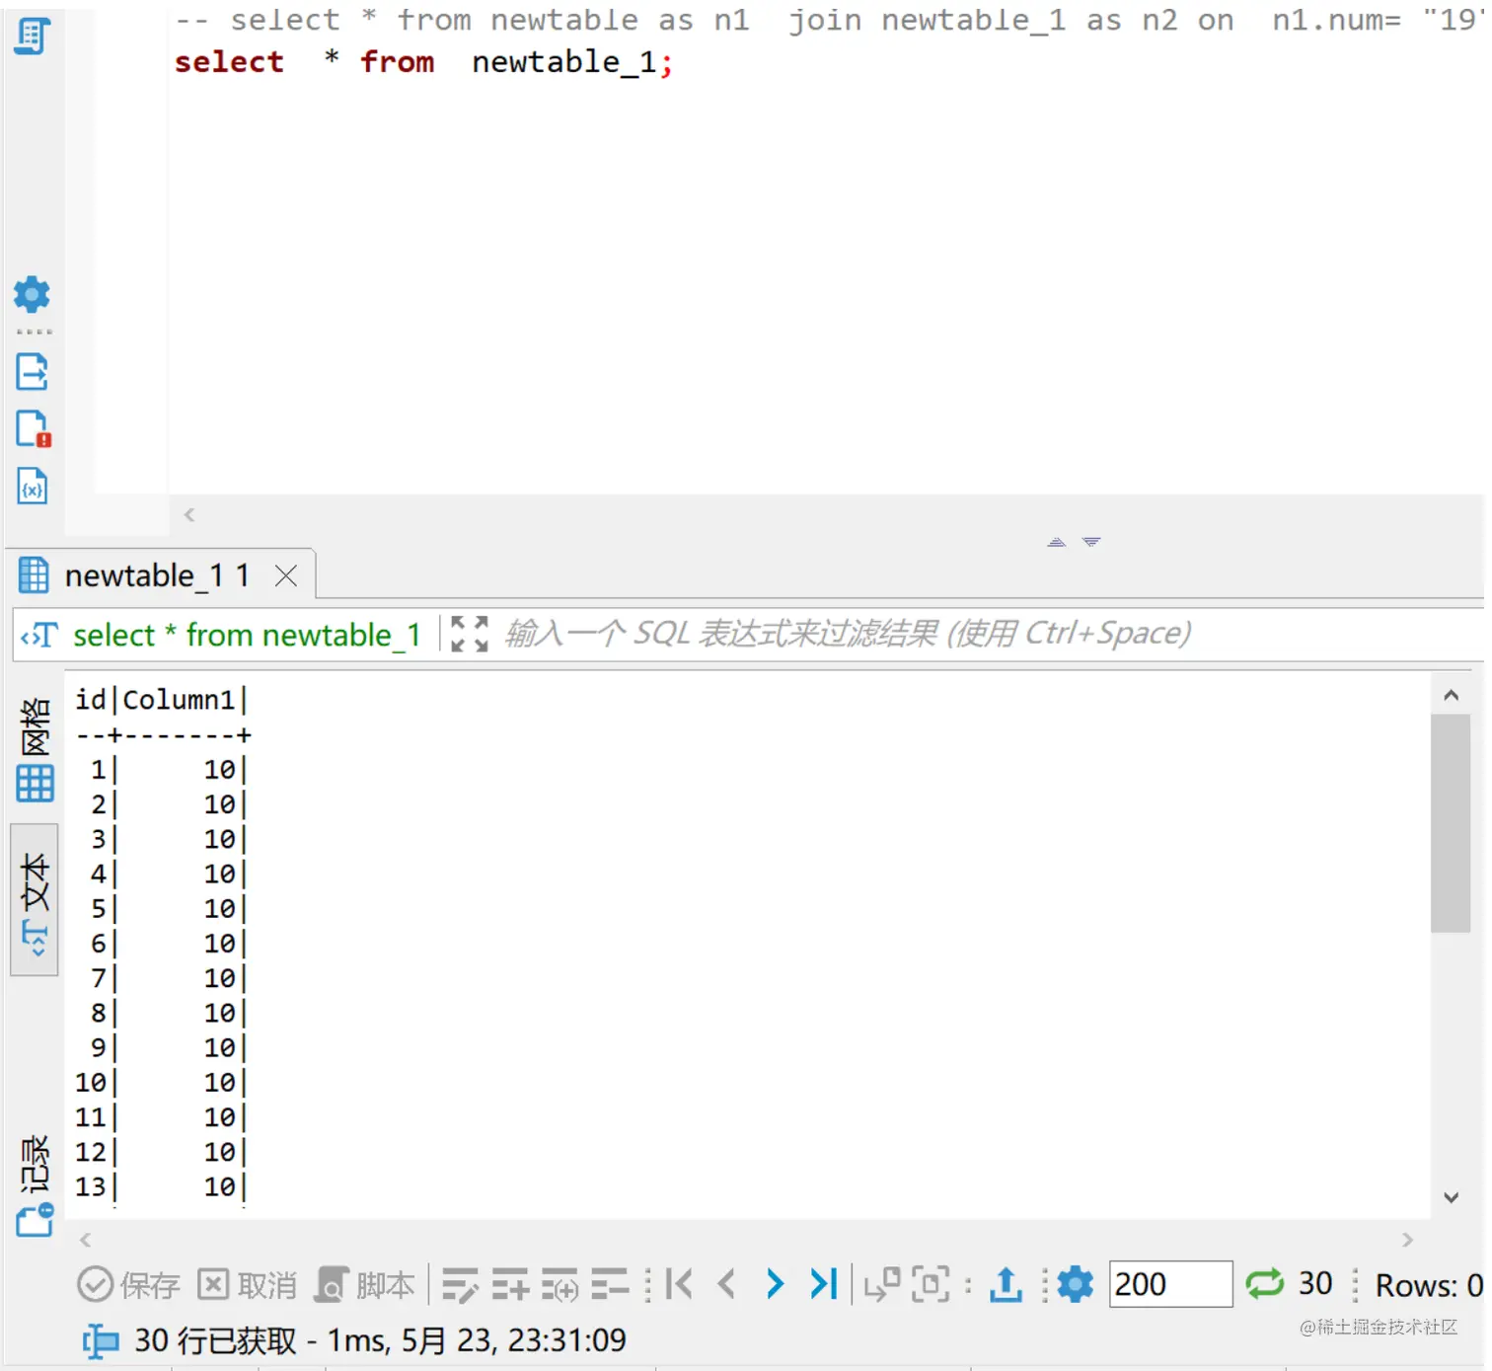
Task: Click the 'from' keyword in active query
Action: coord(397,62)
